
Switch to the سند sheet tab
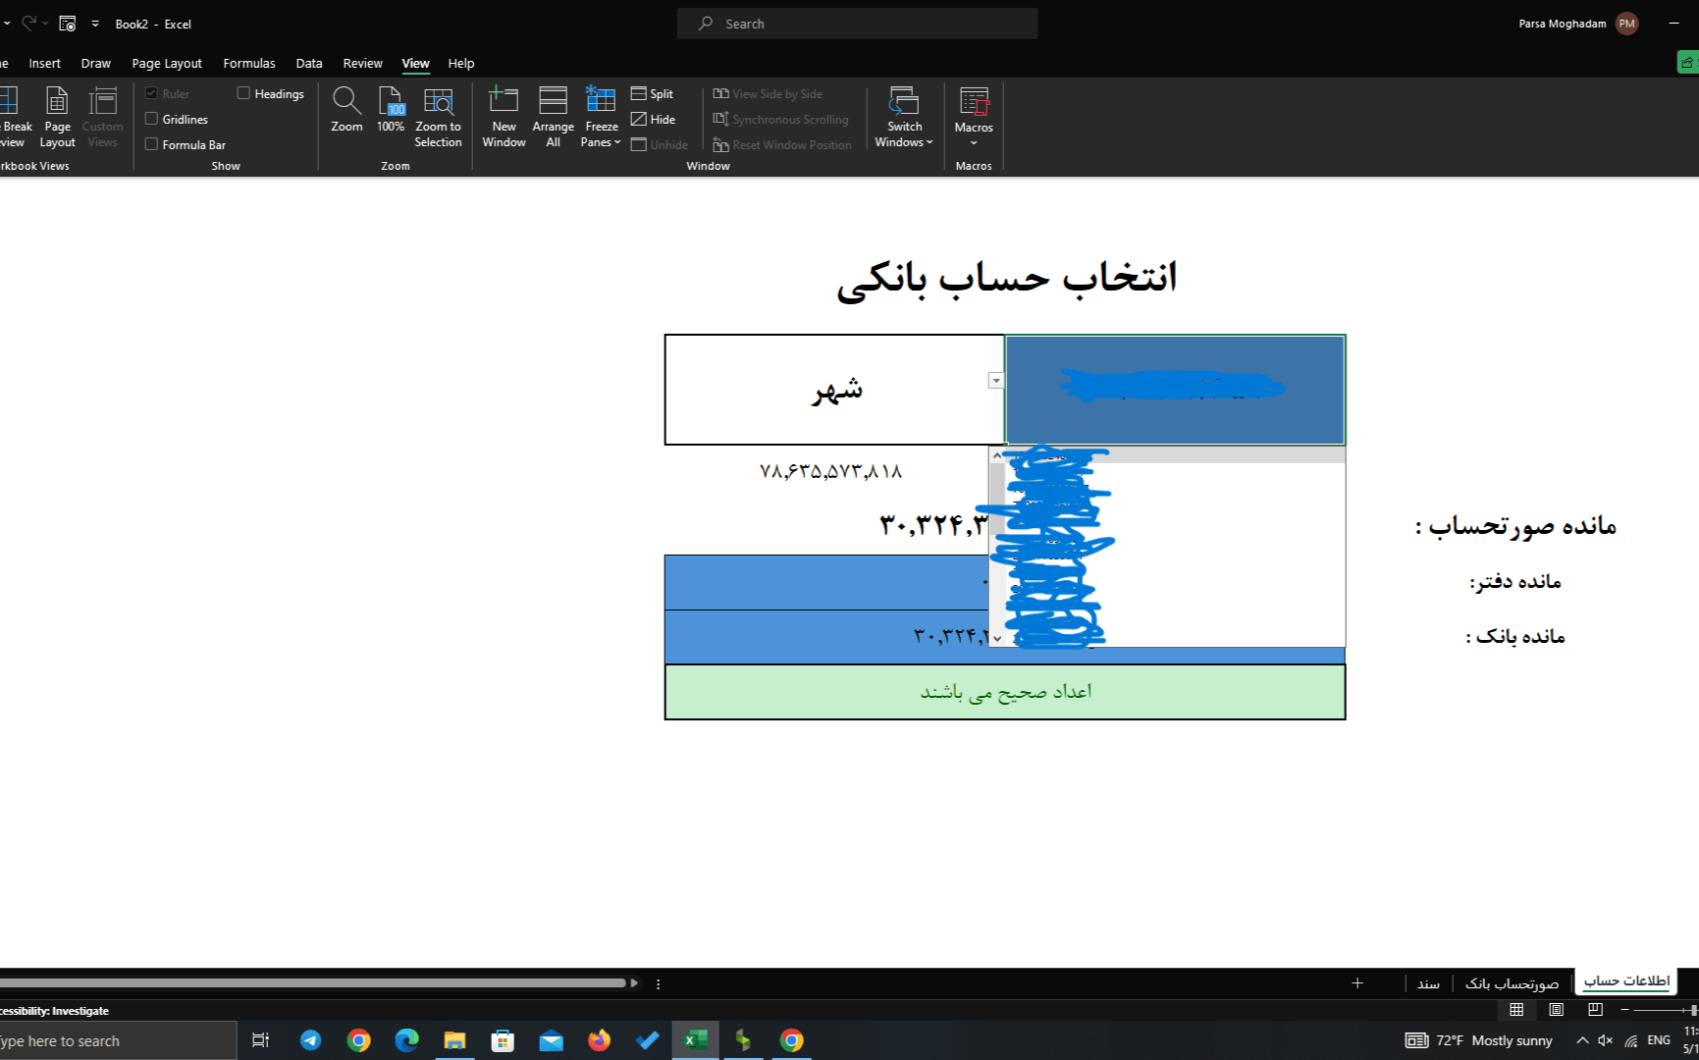1428,982
